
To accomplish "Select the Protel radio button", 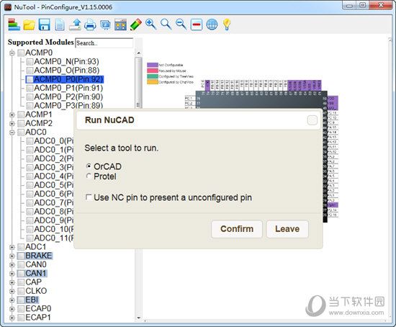I will [x=89, y=176].
